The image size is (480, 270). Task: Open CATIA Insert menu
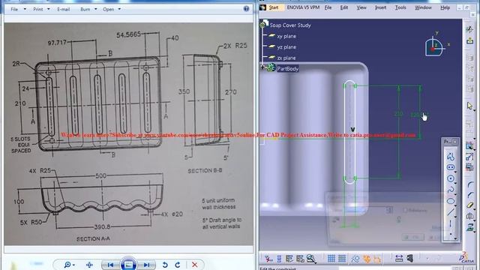click(x=380, y=7)
